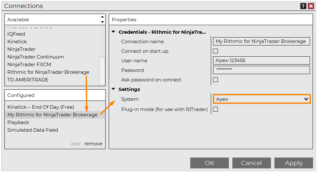The image size is (318, 173).
Task: Select Kinetick in Available list
Action: 17,42
